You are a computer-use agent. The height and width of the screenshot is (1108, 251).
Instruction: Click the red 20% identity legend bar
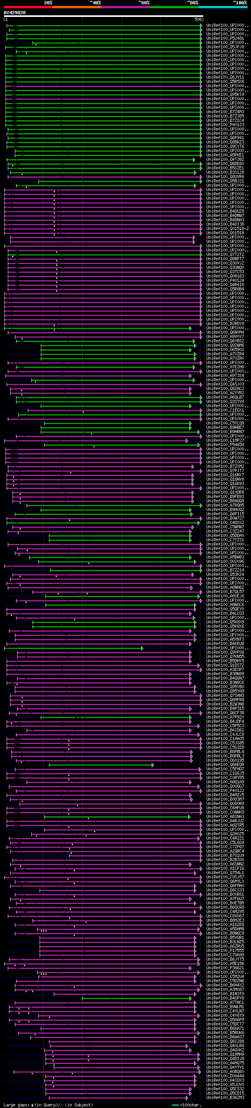(28, 7)
